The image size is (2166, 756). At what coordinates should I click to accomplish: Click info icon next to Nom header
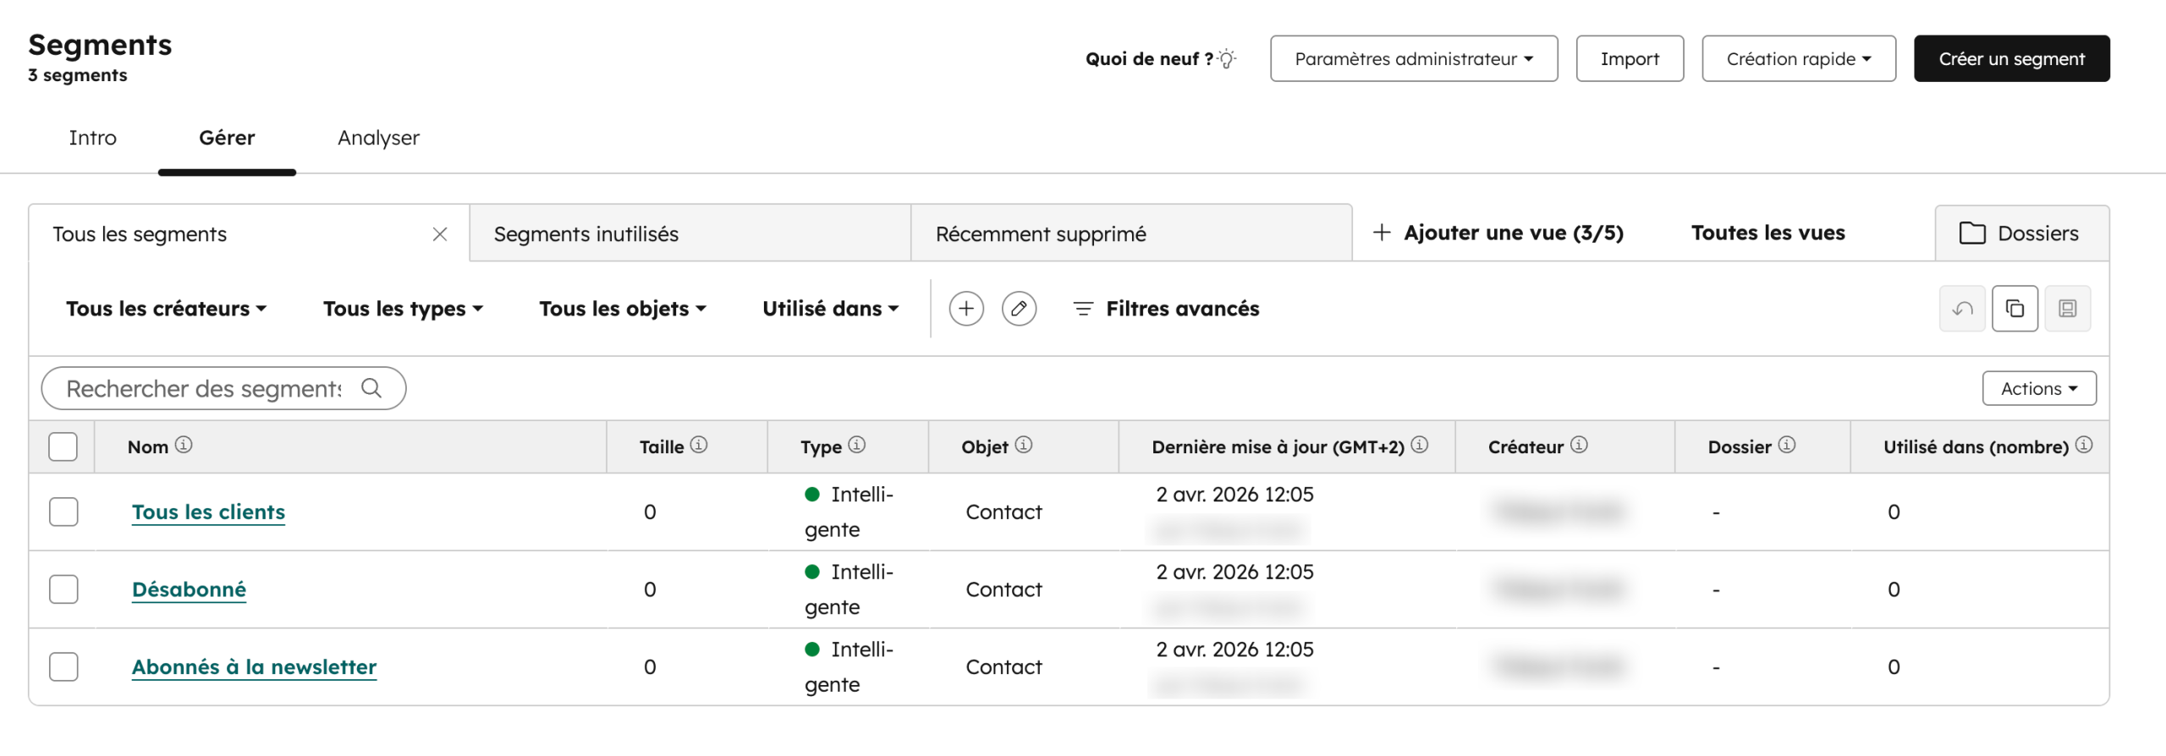click(184, 445)
